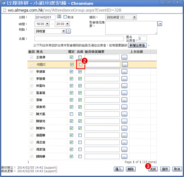
Task: Click the 暫定 column header
Action: click(x=71, y=52)
